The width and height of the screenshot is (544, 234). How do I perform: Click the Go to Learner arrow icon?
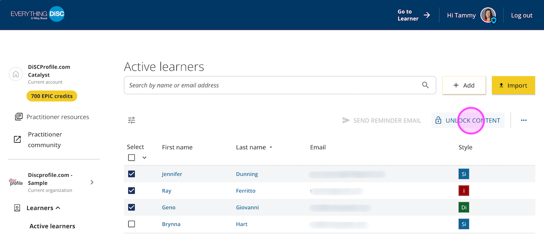427,15
